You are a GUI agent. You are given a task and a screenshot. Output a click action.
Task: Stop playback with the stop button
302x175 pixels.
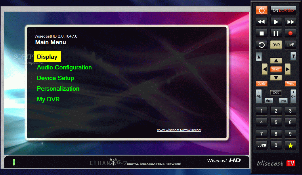[x=261, y=33]
